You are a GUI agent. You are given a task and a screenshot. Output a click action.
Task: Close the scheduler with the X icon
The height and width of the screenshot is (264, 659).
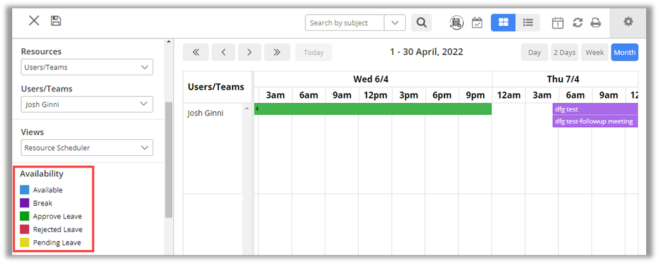[34, 21]
